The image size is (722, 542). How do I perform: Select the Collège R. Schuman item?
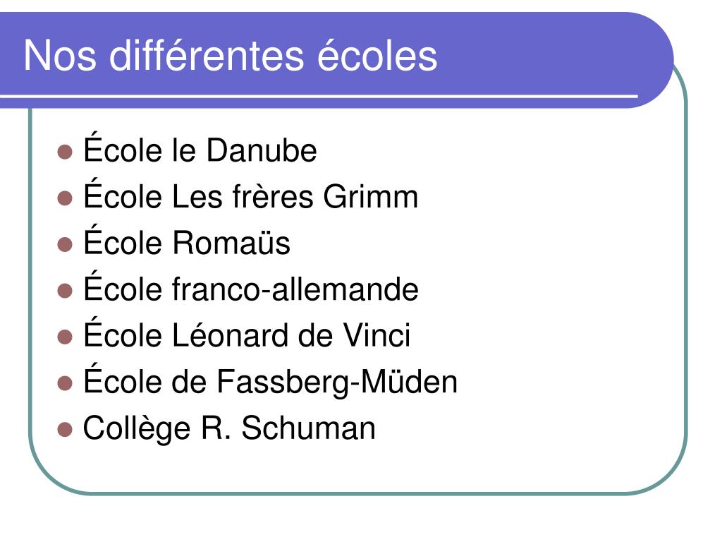point(229,428)
